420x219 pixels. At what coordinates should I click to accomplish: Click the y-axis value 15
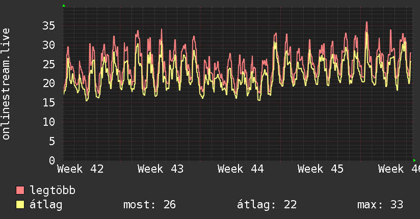tap(49, 102)
